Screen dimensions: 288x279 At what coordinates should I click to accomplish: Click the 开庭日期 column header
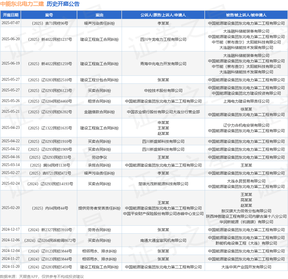click(11, 15)
